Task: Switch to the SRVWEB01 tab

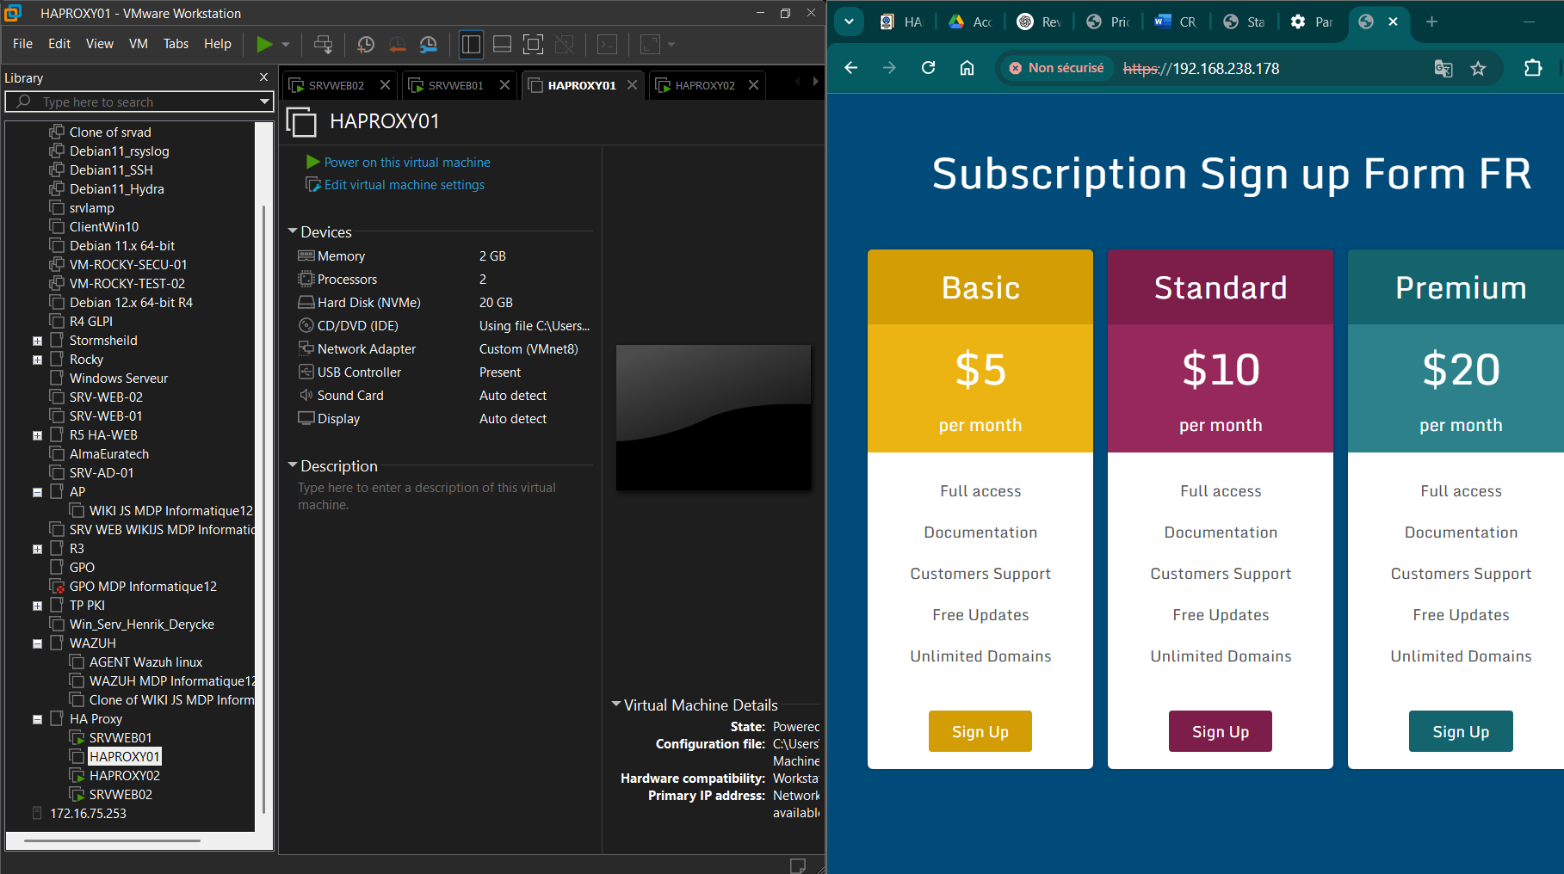Action: [456, 85]
